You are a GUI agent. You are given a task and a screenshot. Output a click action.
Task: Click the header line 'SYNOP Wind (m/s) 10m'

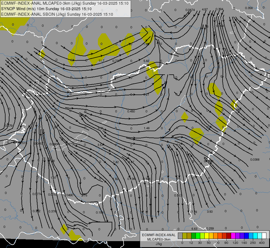(46, 9)
